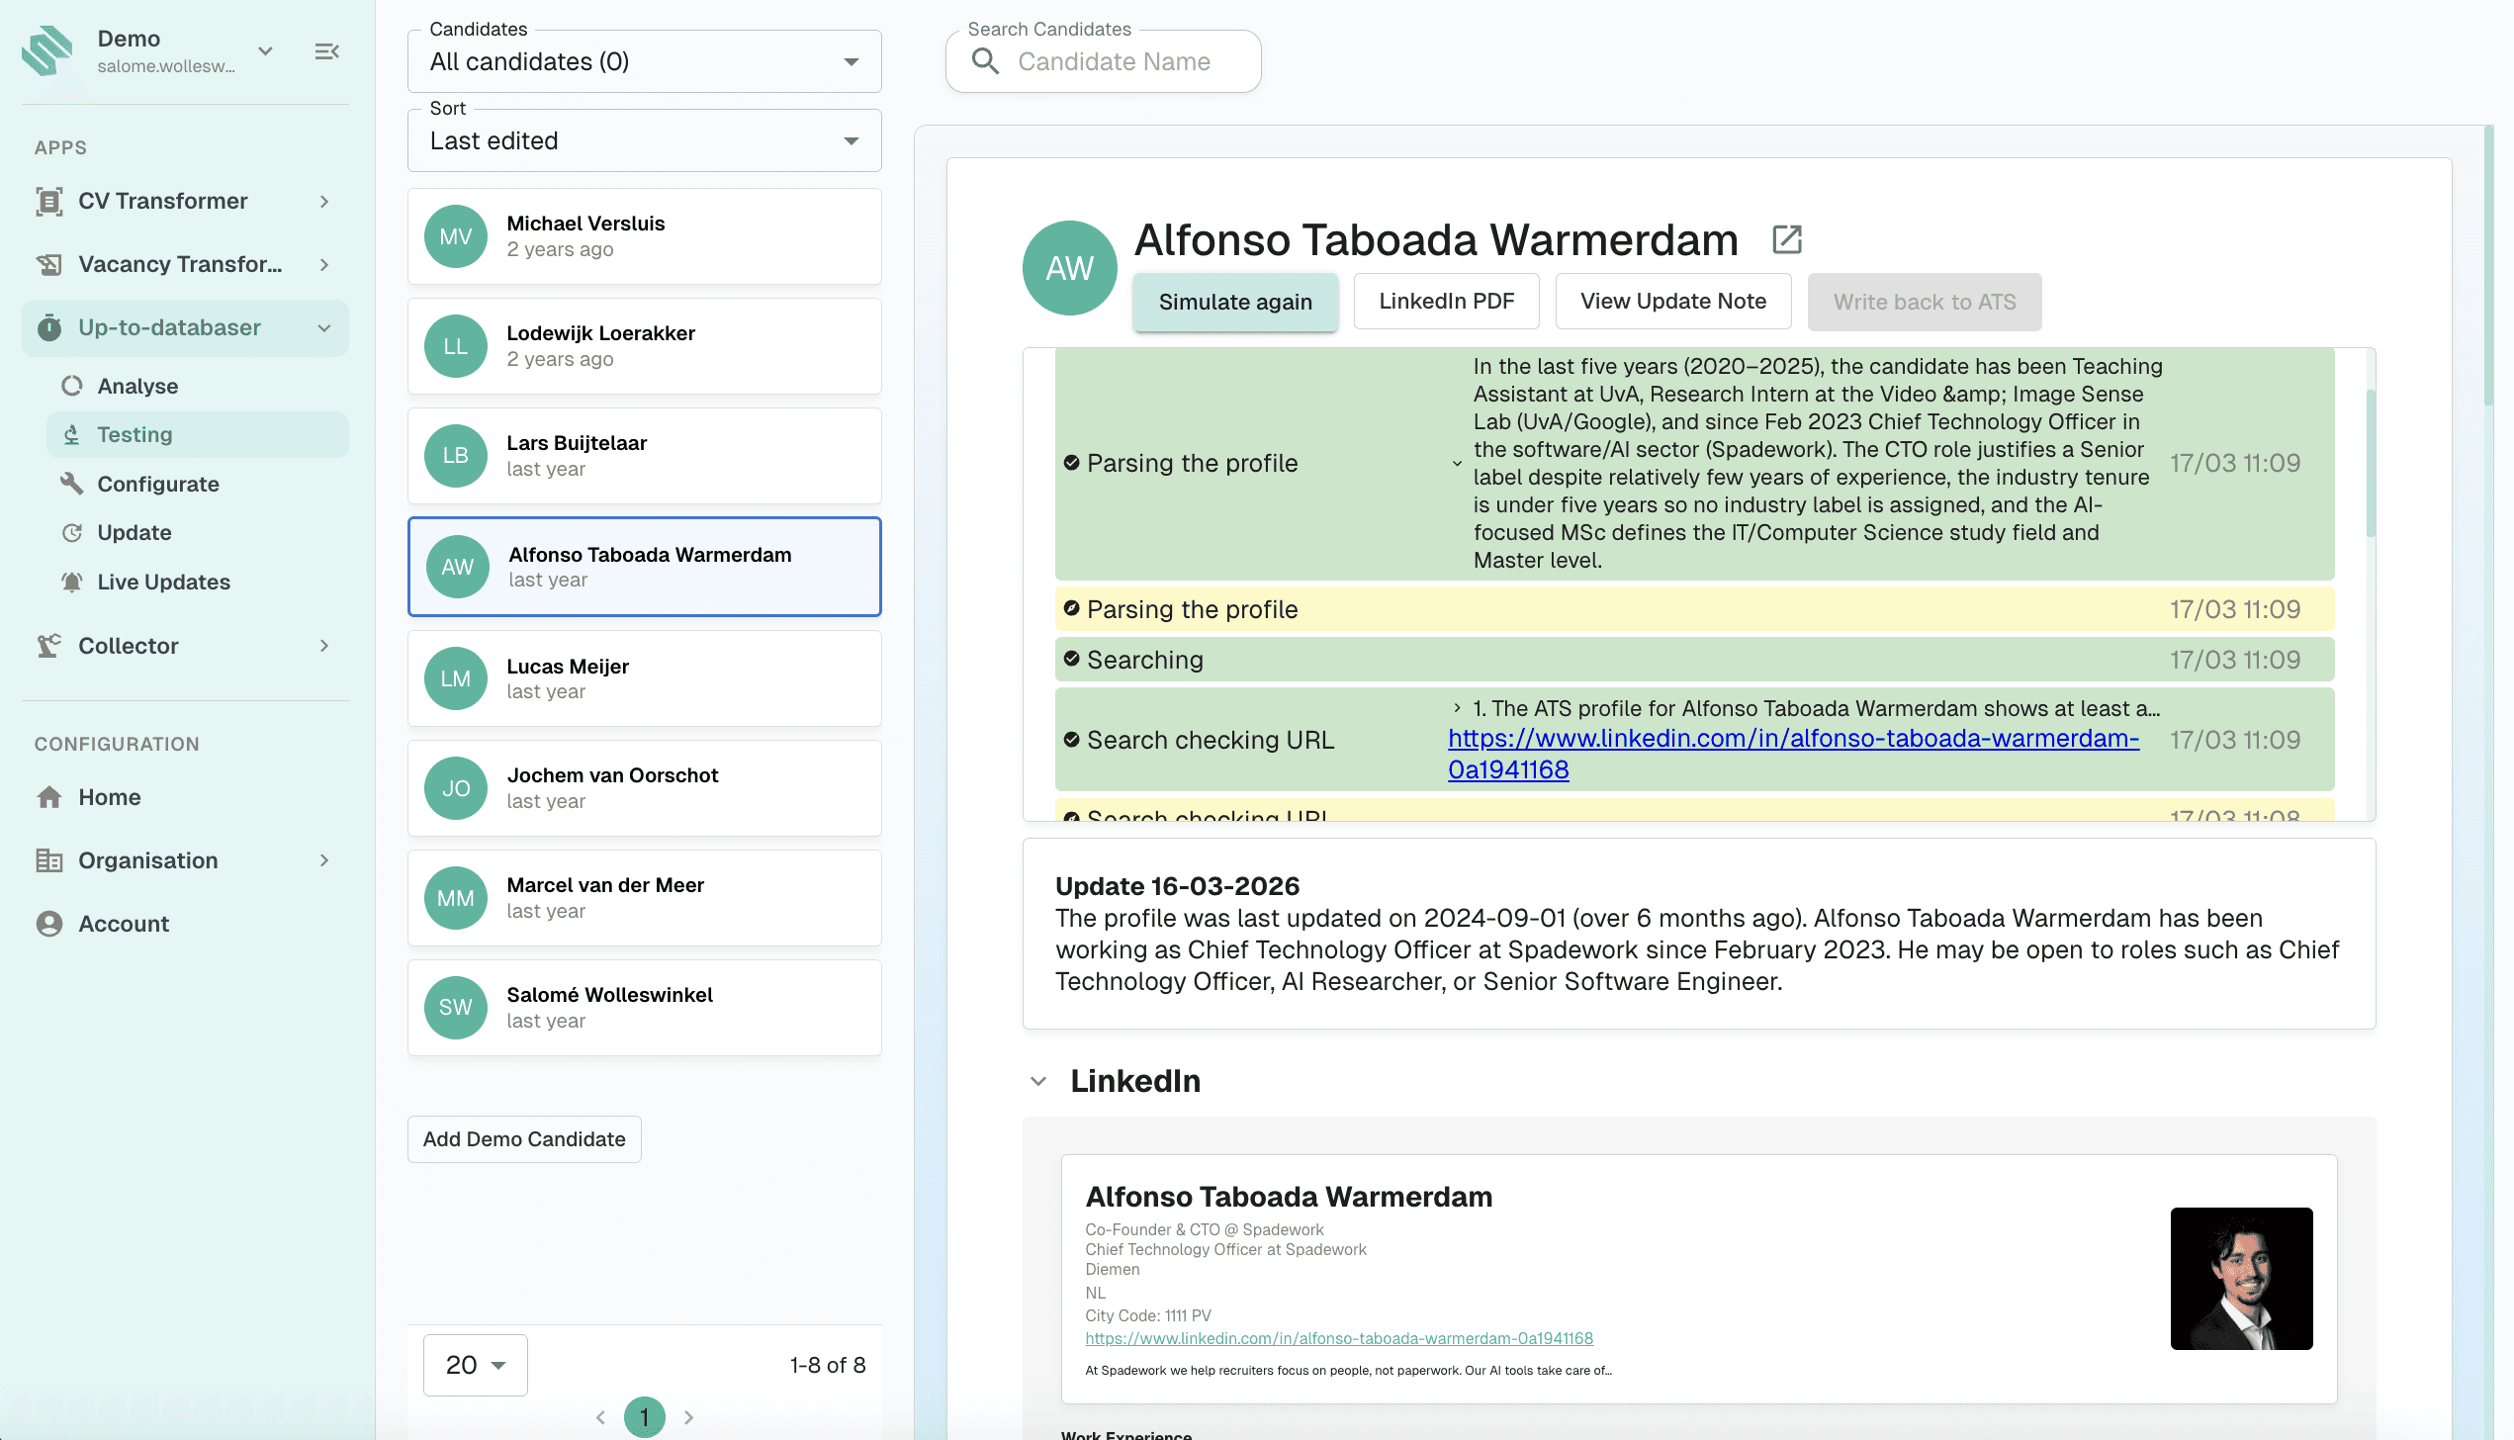Click the Live Updates bell icon

[71, 582]
